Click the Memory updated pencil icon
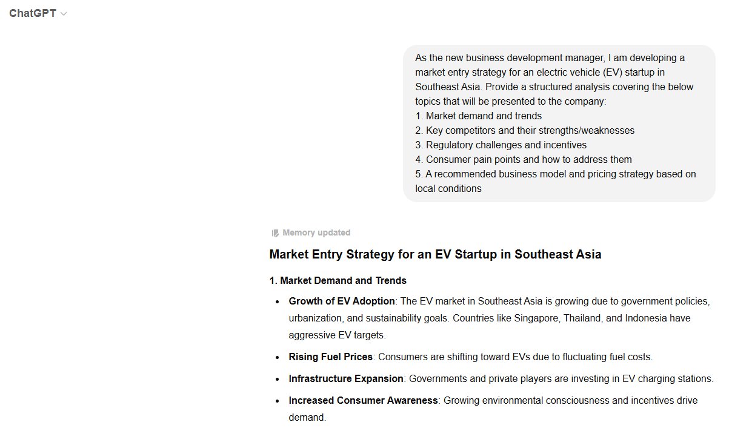The height and width of the screenshot is (428, 749). tap(275, 233)
